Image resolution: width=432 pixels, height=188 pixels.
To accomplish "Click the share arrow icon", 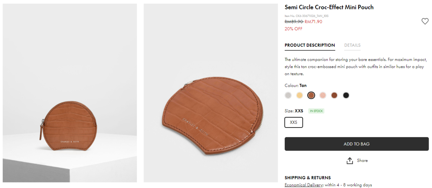I will (x=350, y=161).
